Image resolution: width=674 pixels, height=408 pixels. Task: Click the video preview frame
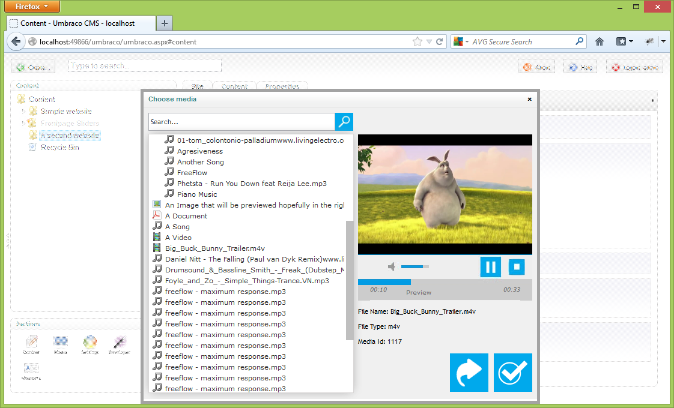[445, 194]
